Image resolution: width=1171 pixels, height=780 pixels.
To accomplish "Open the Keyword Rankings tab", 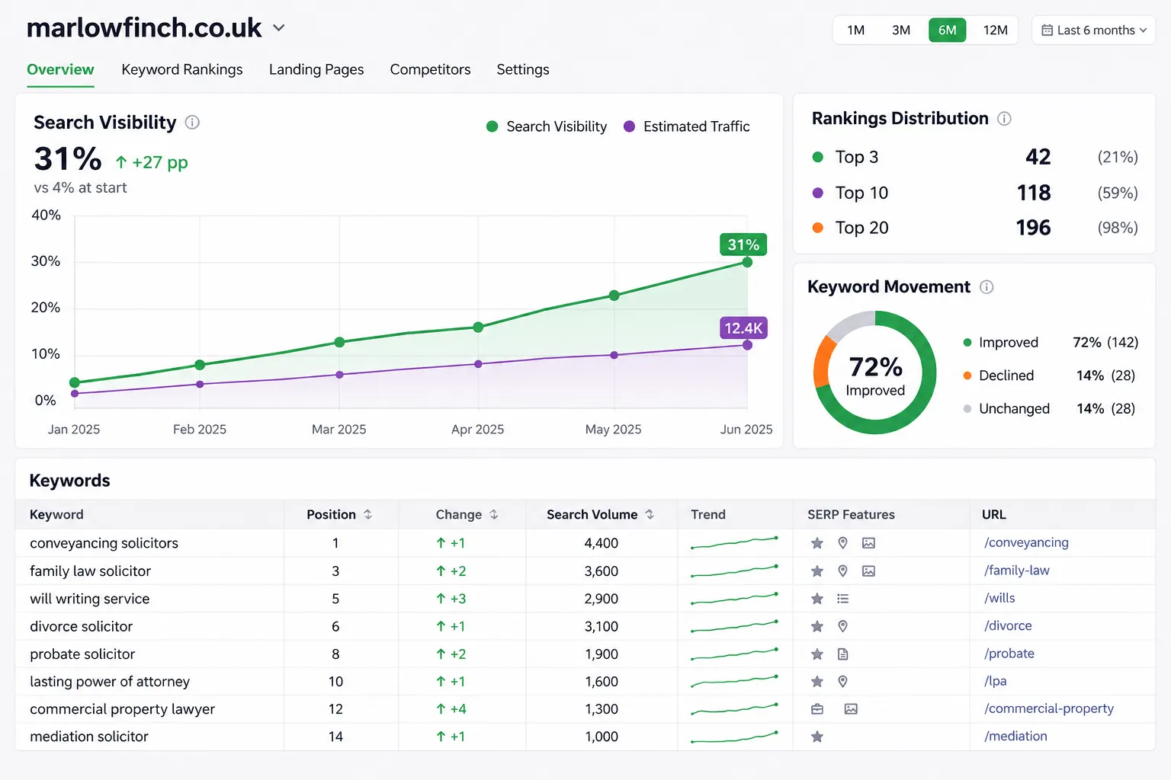I will coord(182,69).
